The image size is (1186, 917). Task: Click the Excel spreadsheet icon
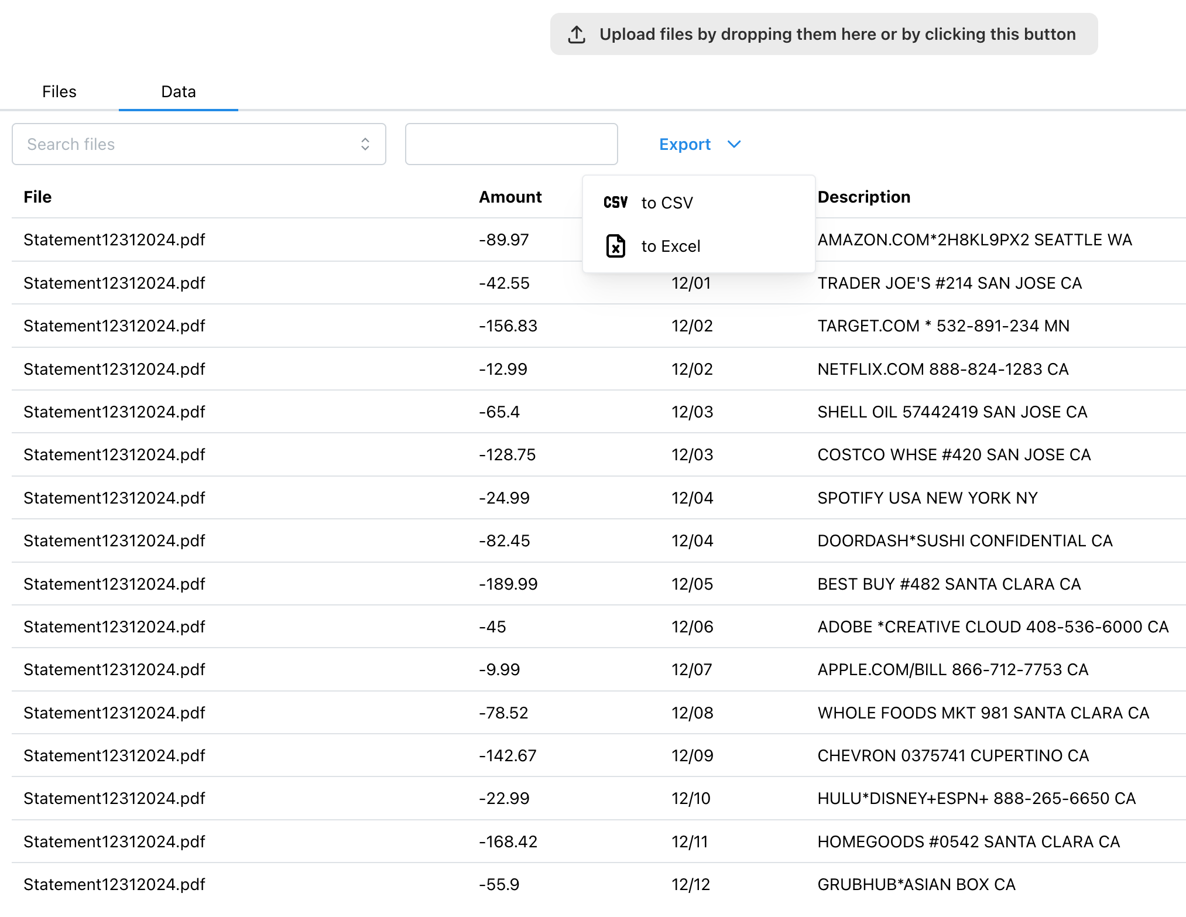point(615,246)
